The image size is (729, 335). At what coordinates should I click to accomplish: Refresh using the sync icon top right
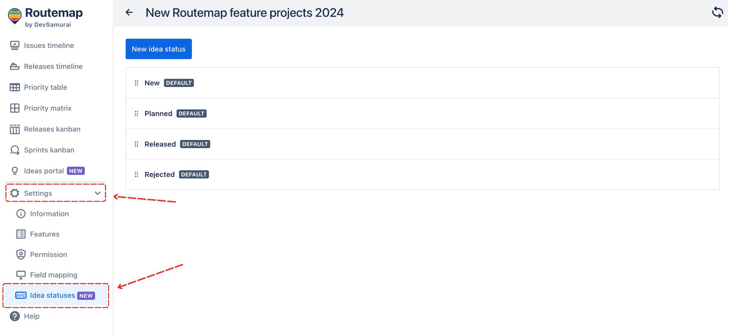pyautogui.click(x=718, y=12)
